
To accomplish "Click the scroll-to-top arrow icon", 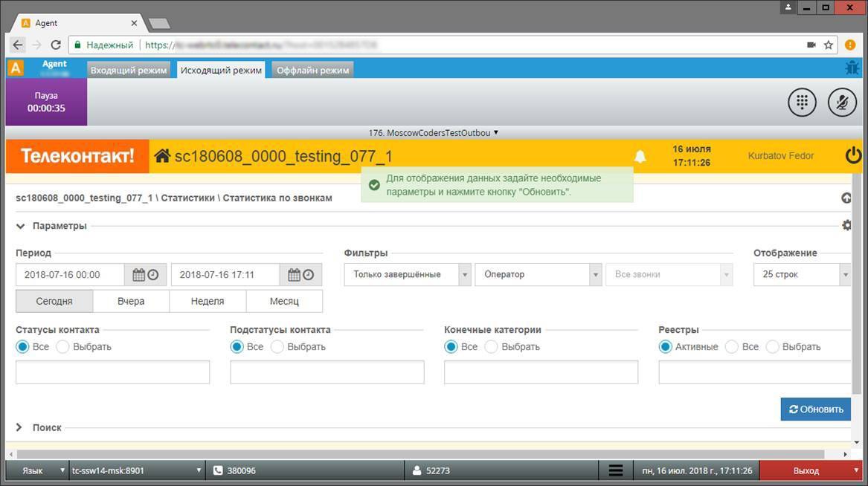I will 846,198.
